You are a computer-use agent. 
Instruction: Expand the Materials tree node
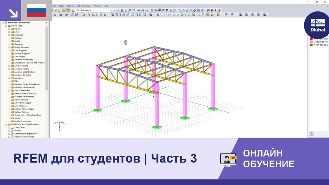9,35
